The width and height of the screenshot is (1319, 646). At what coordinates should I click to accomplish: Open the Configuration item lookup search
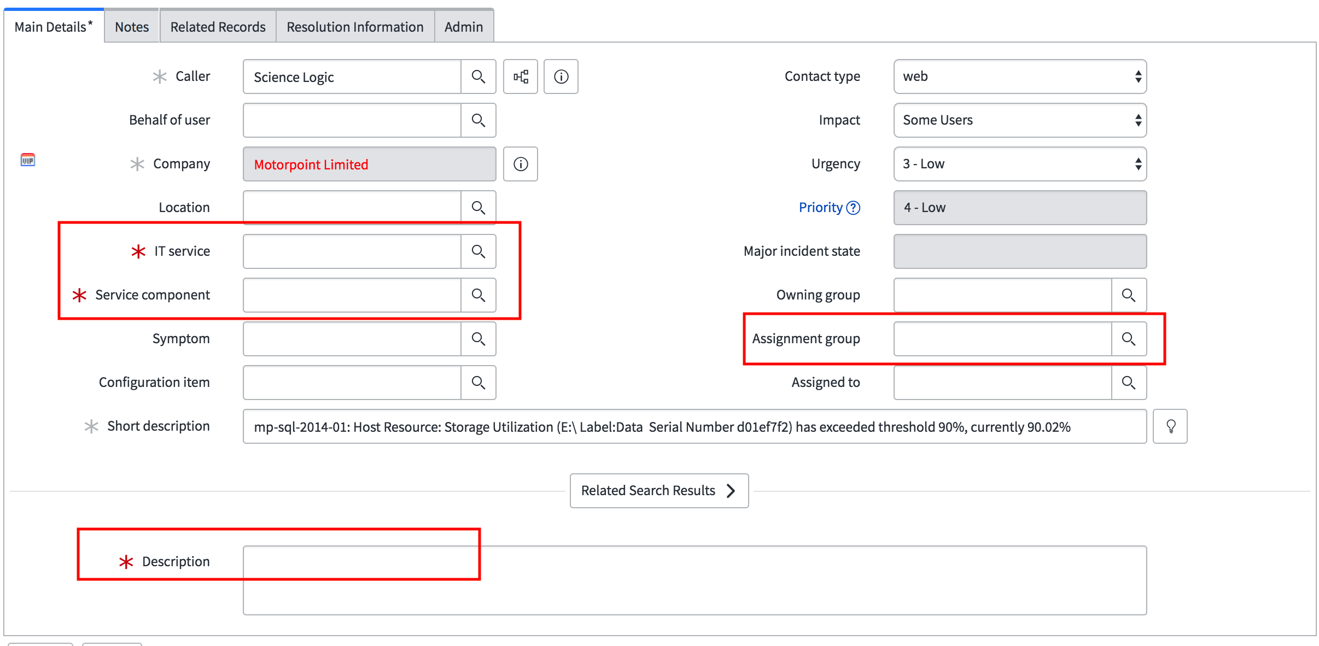tap(478, 383)
